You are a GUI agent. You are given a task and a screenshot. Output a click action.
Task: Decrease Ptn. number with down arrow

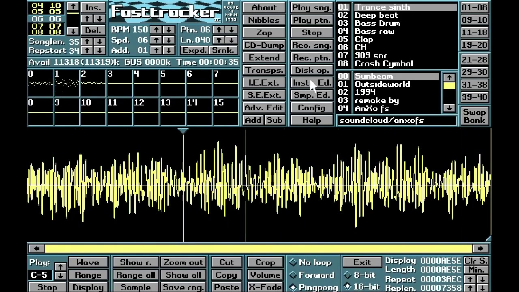coord(231,30)
